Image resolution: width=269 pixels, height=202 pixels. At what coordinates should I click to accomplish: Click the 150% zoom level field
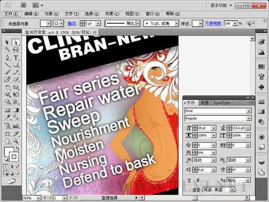click(31, 198)
